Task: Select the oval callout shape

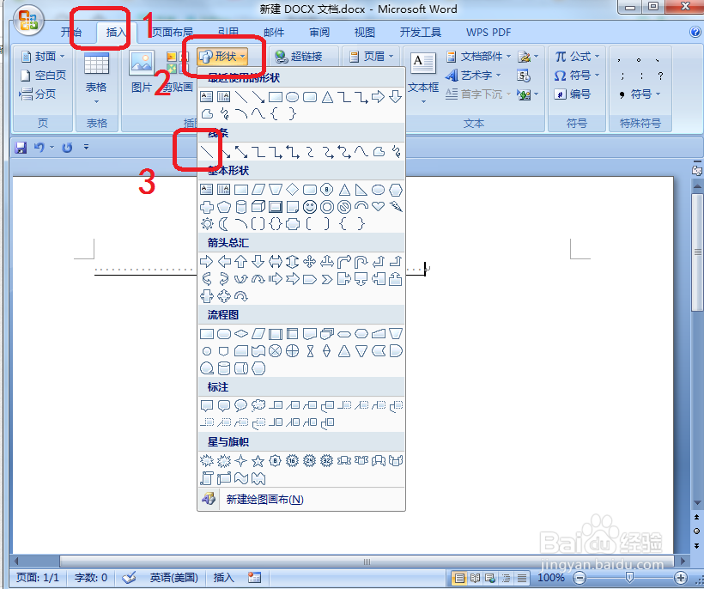Action: click(241, 406)
